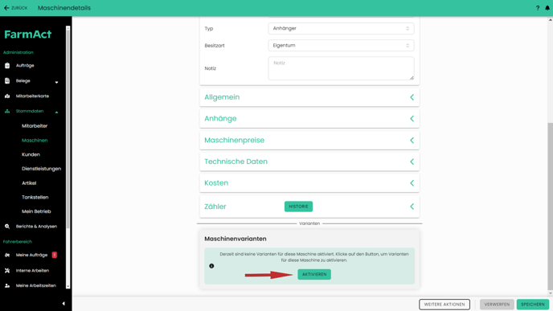
Task: Click the Weitere Aktionen button
Action: tap(444, 305)
